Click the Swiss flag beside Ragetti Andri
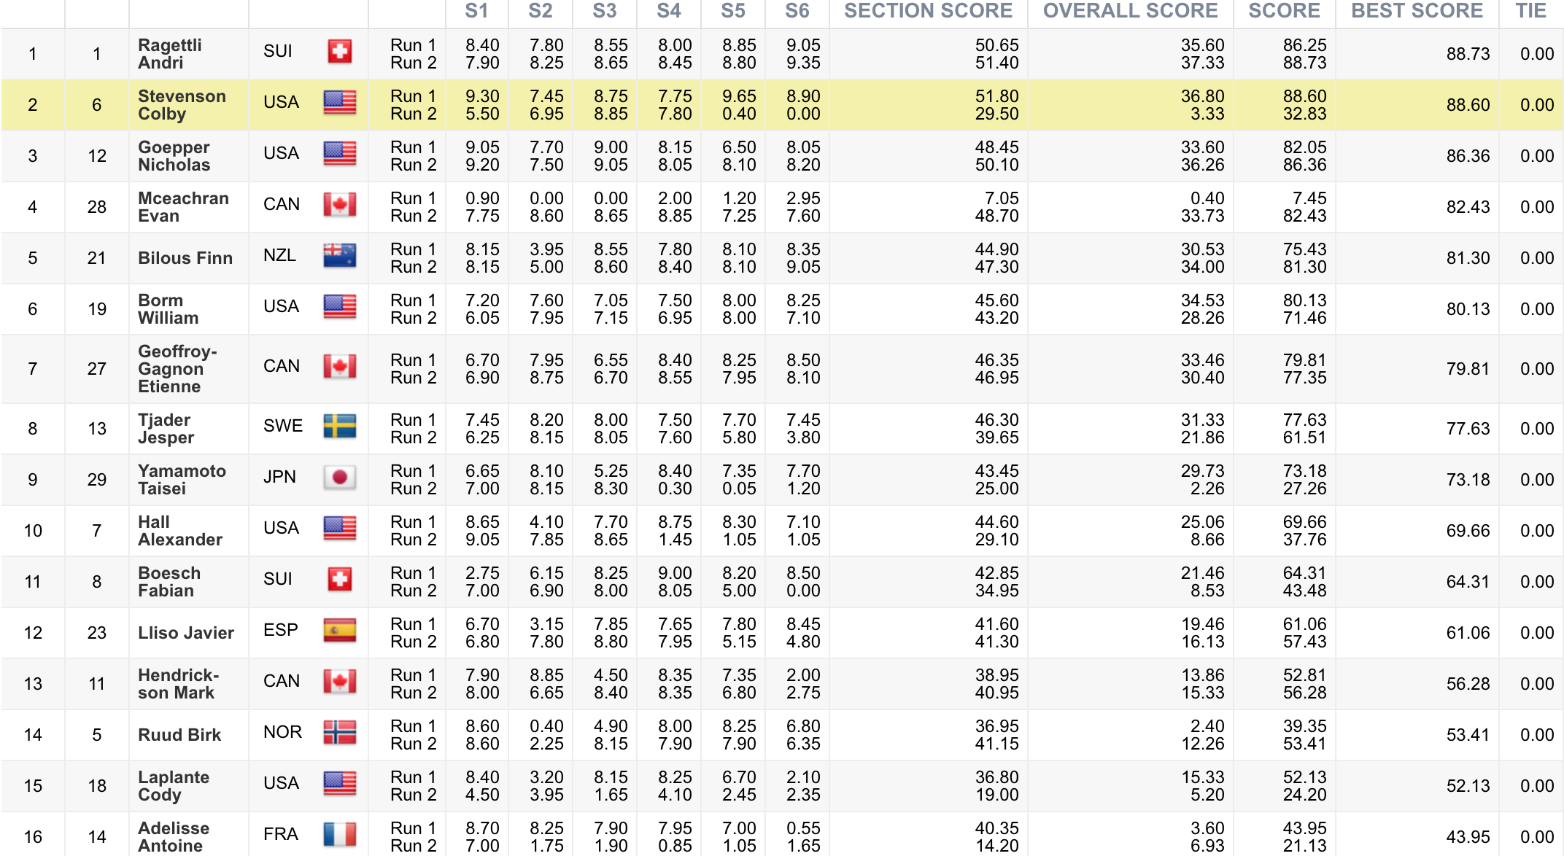The width and height of the screenshot is (1564, 856). coord(339,52)
